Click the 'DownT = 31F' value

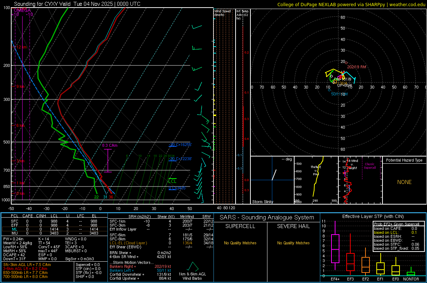[14, 259]
